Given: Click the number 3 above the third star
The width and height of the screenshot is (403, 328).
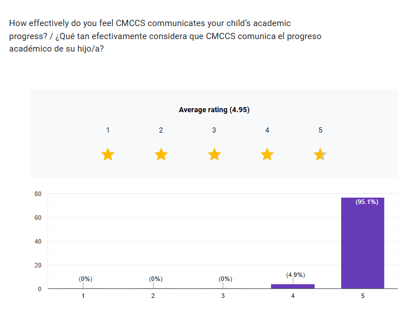Looking at the screenshot, I should pos(214,130).
